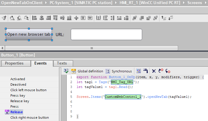The width and height of the screenshot is (208, 121).
Task: Click the URL input field on canvas
Action: coord(106,34)
